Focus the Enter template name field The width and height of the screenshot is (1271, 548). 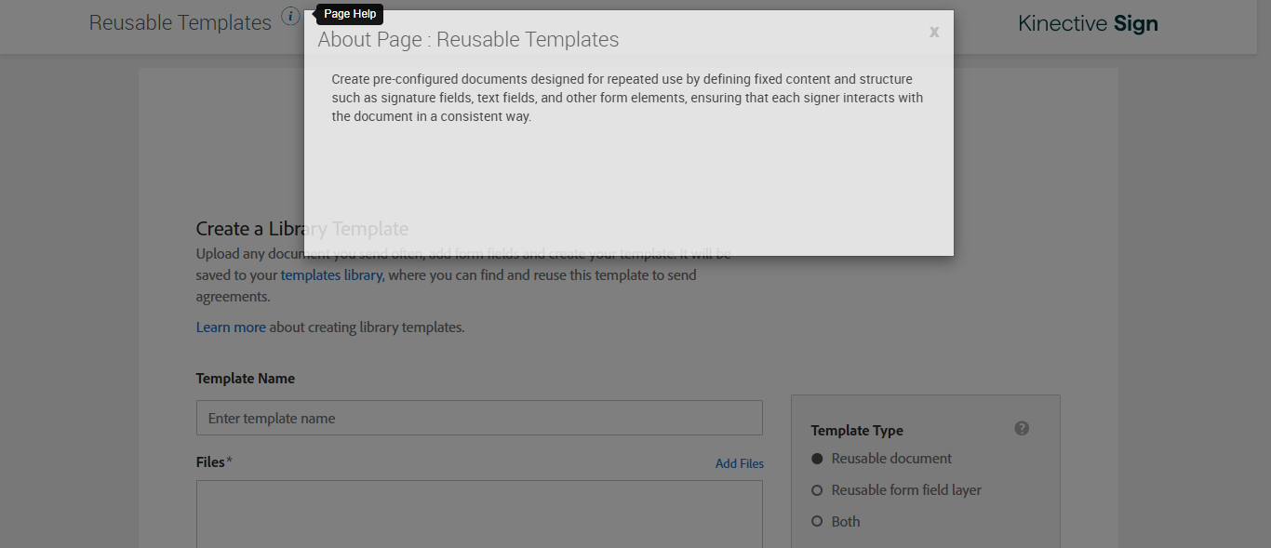pyautogui.click(x=479, y=419)
